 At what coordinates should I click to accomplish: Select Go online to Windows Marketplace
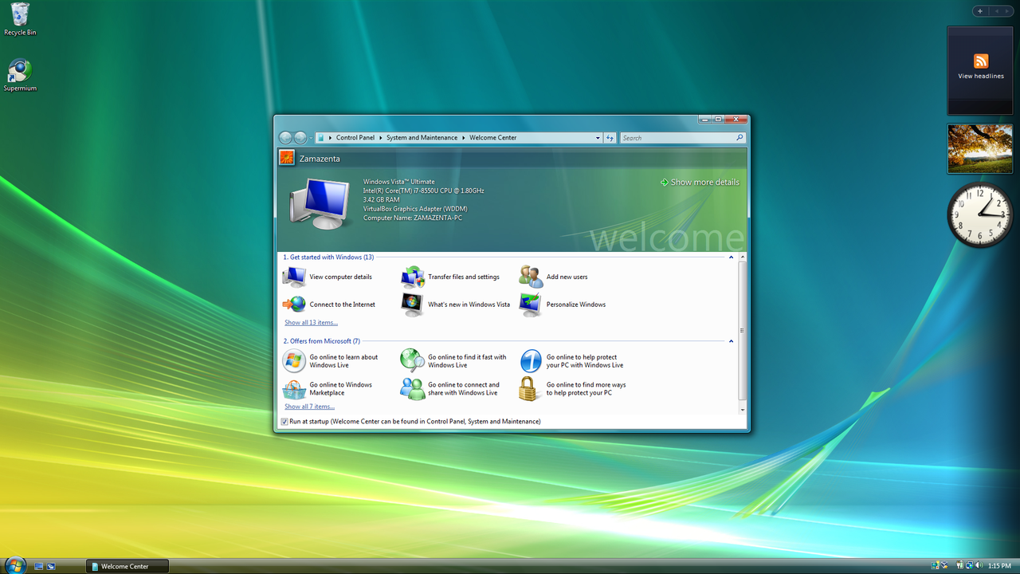(328, 388)
